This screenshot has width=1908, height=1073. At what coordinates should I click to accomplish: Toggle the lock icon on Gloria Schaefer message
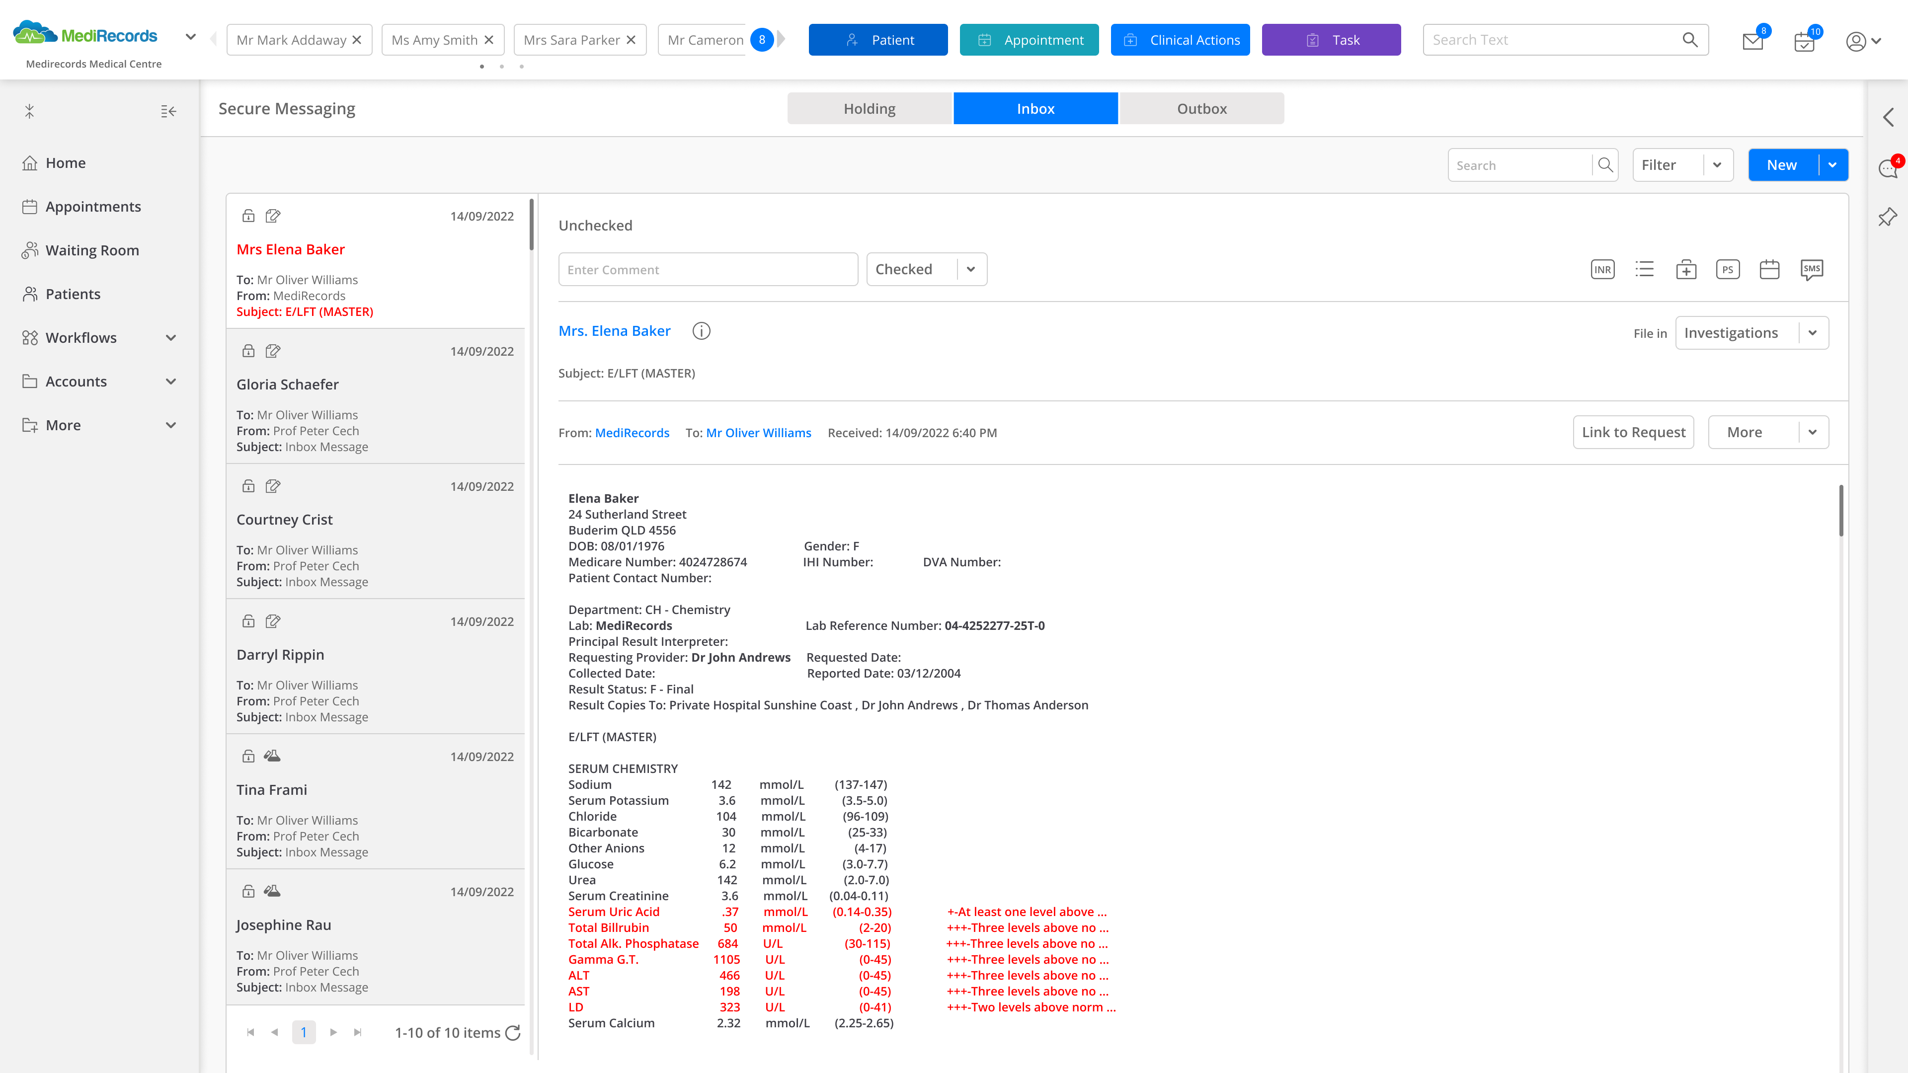pyautogui.click(x=248, y=351)
